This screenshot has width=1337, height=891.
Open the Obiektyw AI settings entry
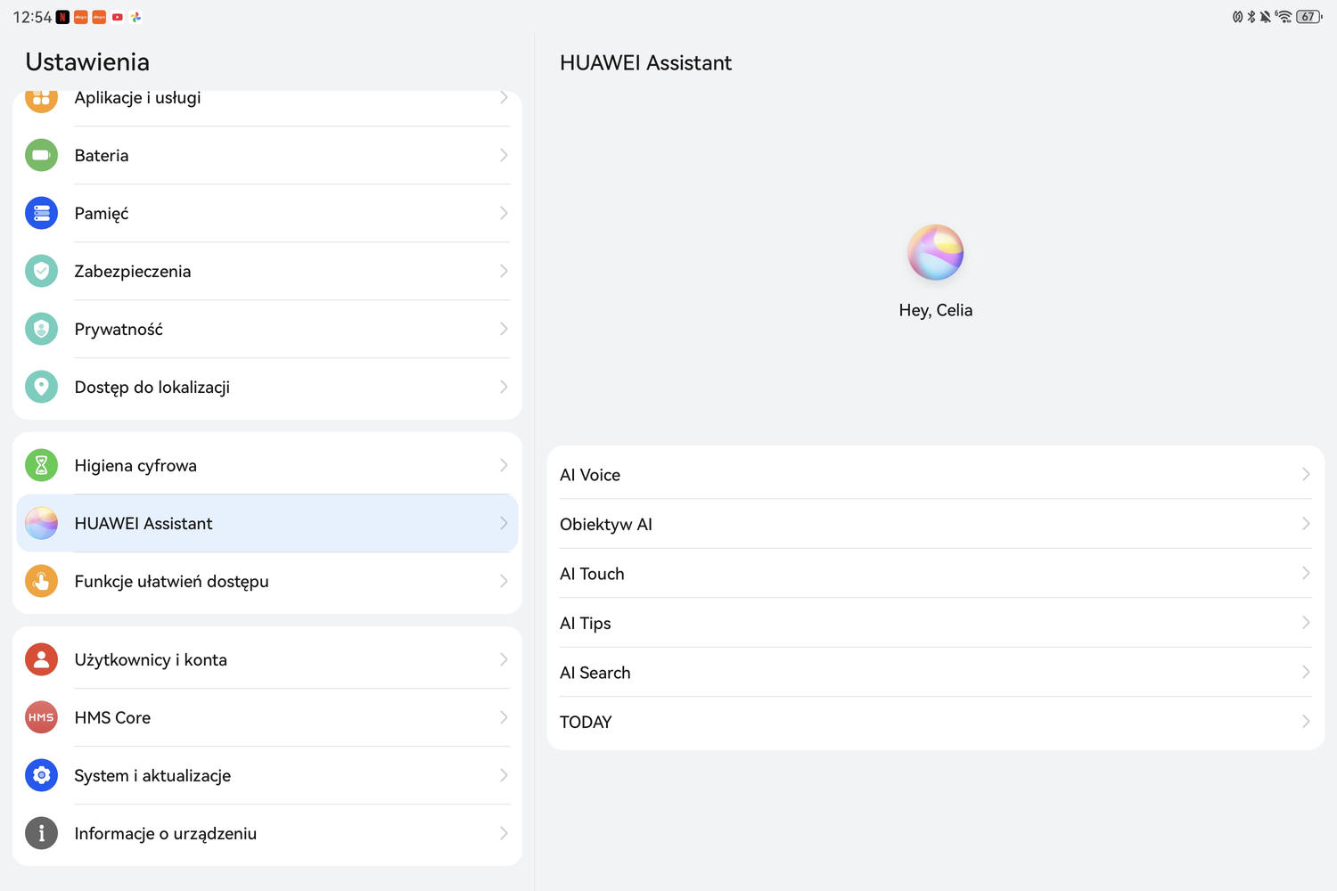935,524
